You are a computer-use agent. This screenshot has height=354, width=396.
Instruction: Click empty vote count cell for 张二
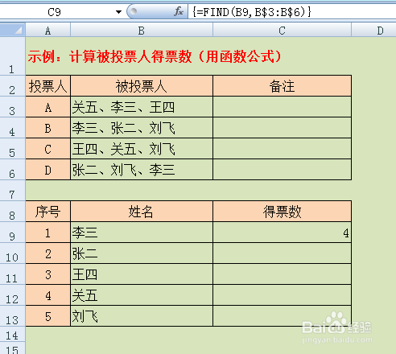[x=282, y=253]
